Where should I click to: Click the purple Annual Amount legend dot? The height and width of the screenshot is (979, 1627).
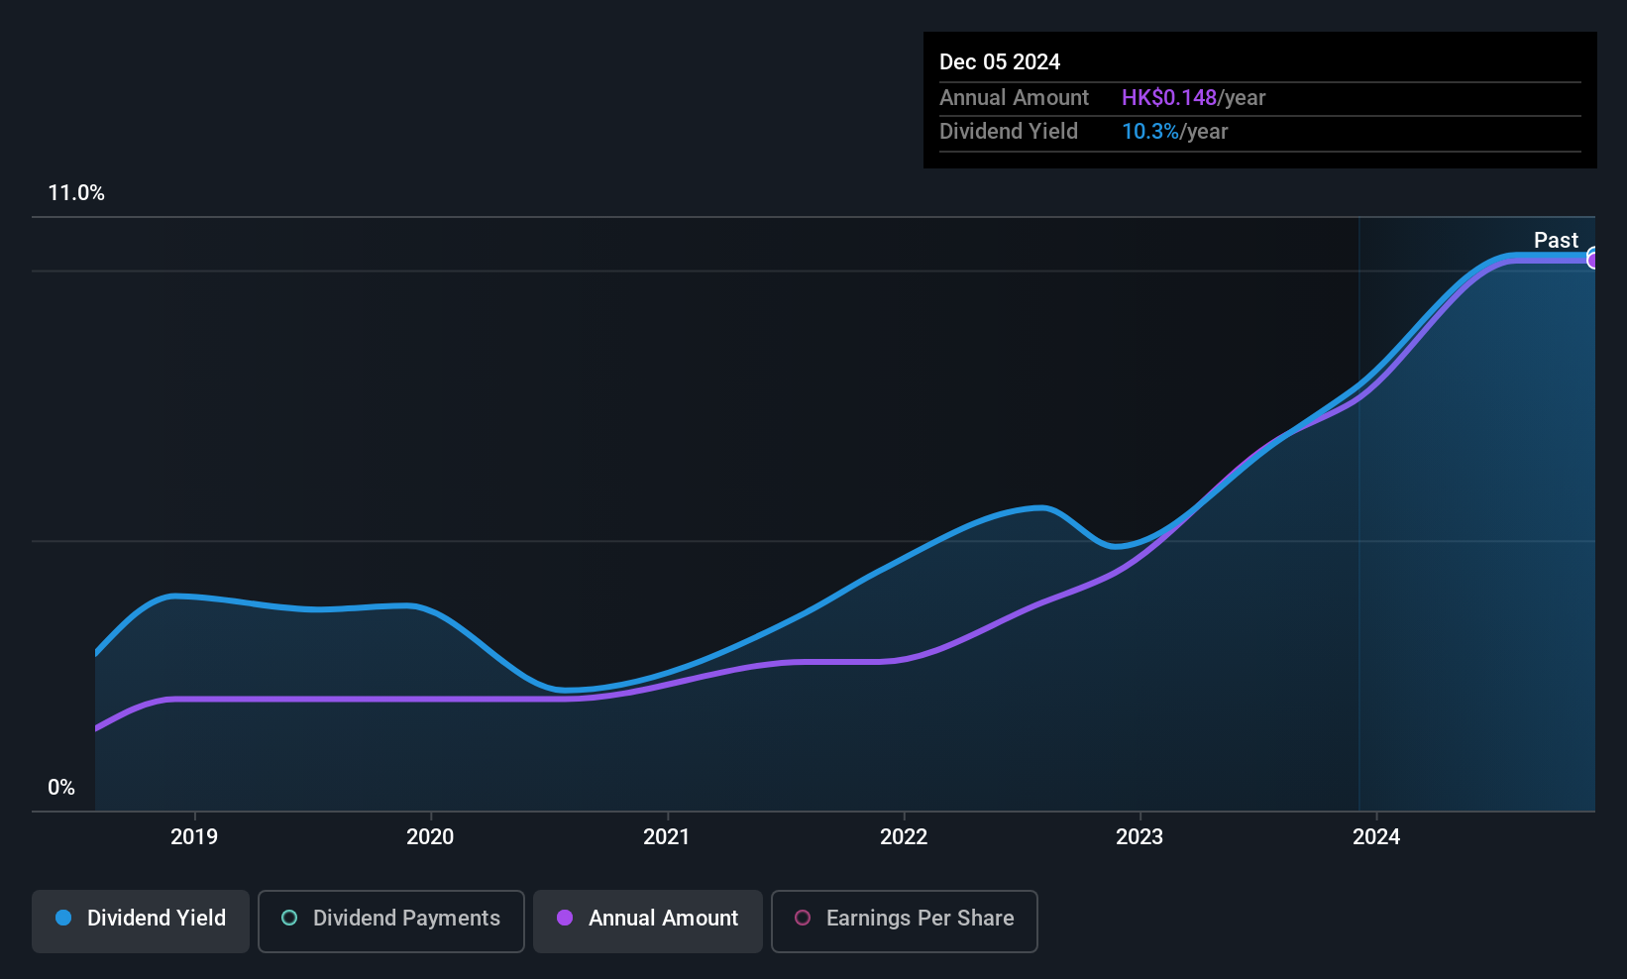(565, 918)
